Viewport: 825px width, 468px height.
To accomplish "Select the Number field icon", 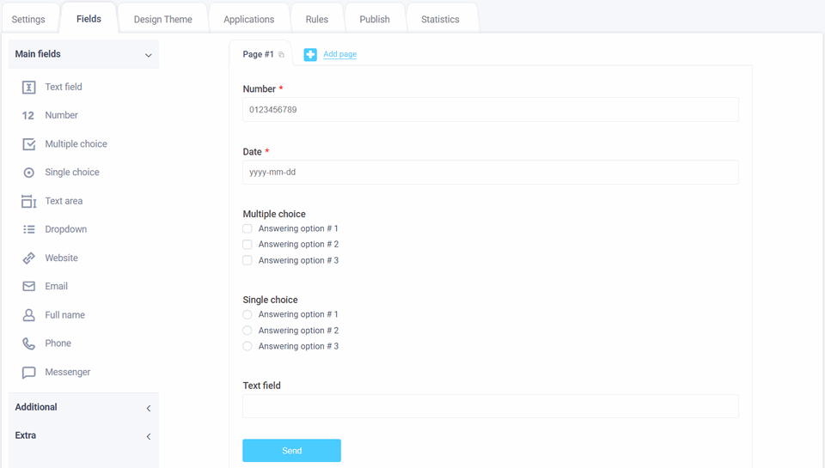I will [28, 115].
